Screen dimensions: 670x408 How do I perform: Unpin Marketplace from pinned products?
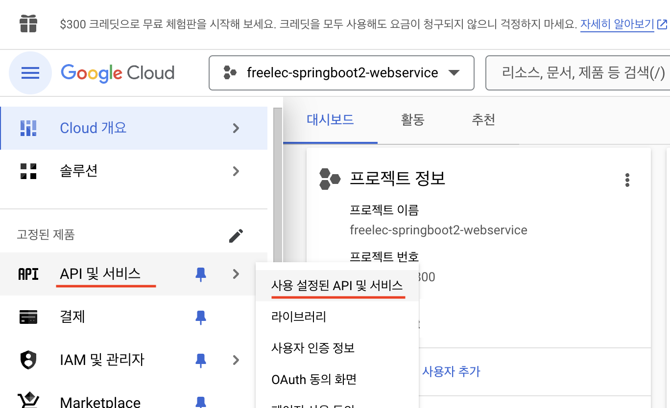tap(201, 402)
